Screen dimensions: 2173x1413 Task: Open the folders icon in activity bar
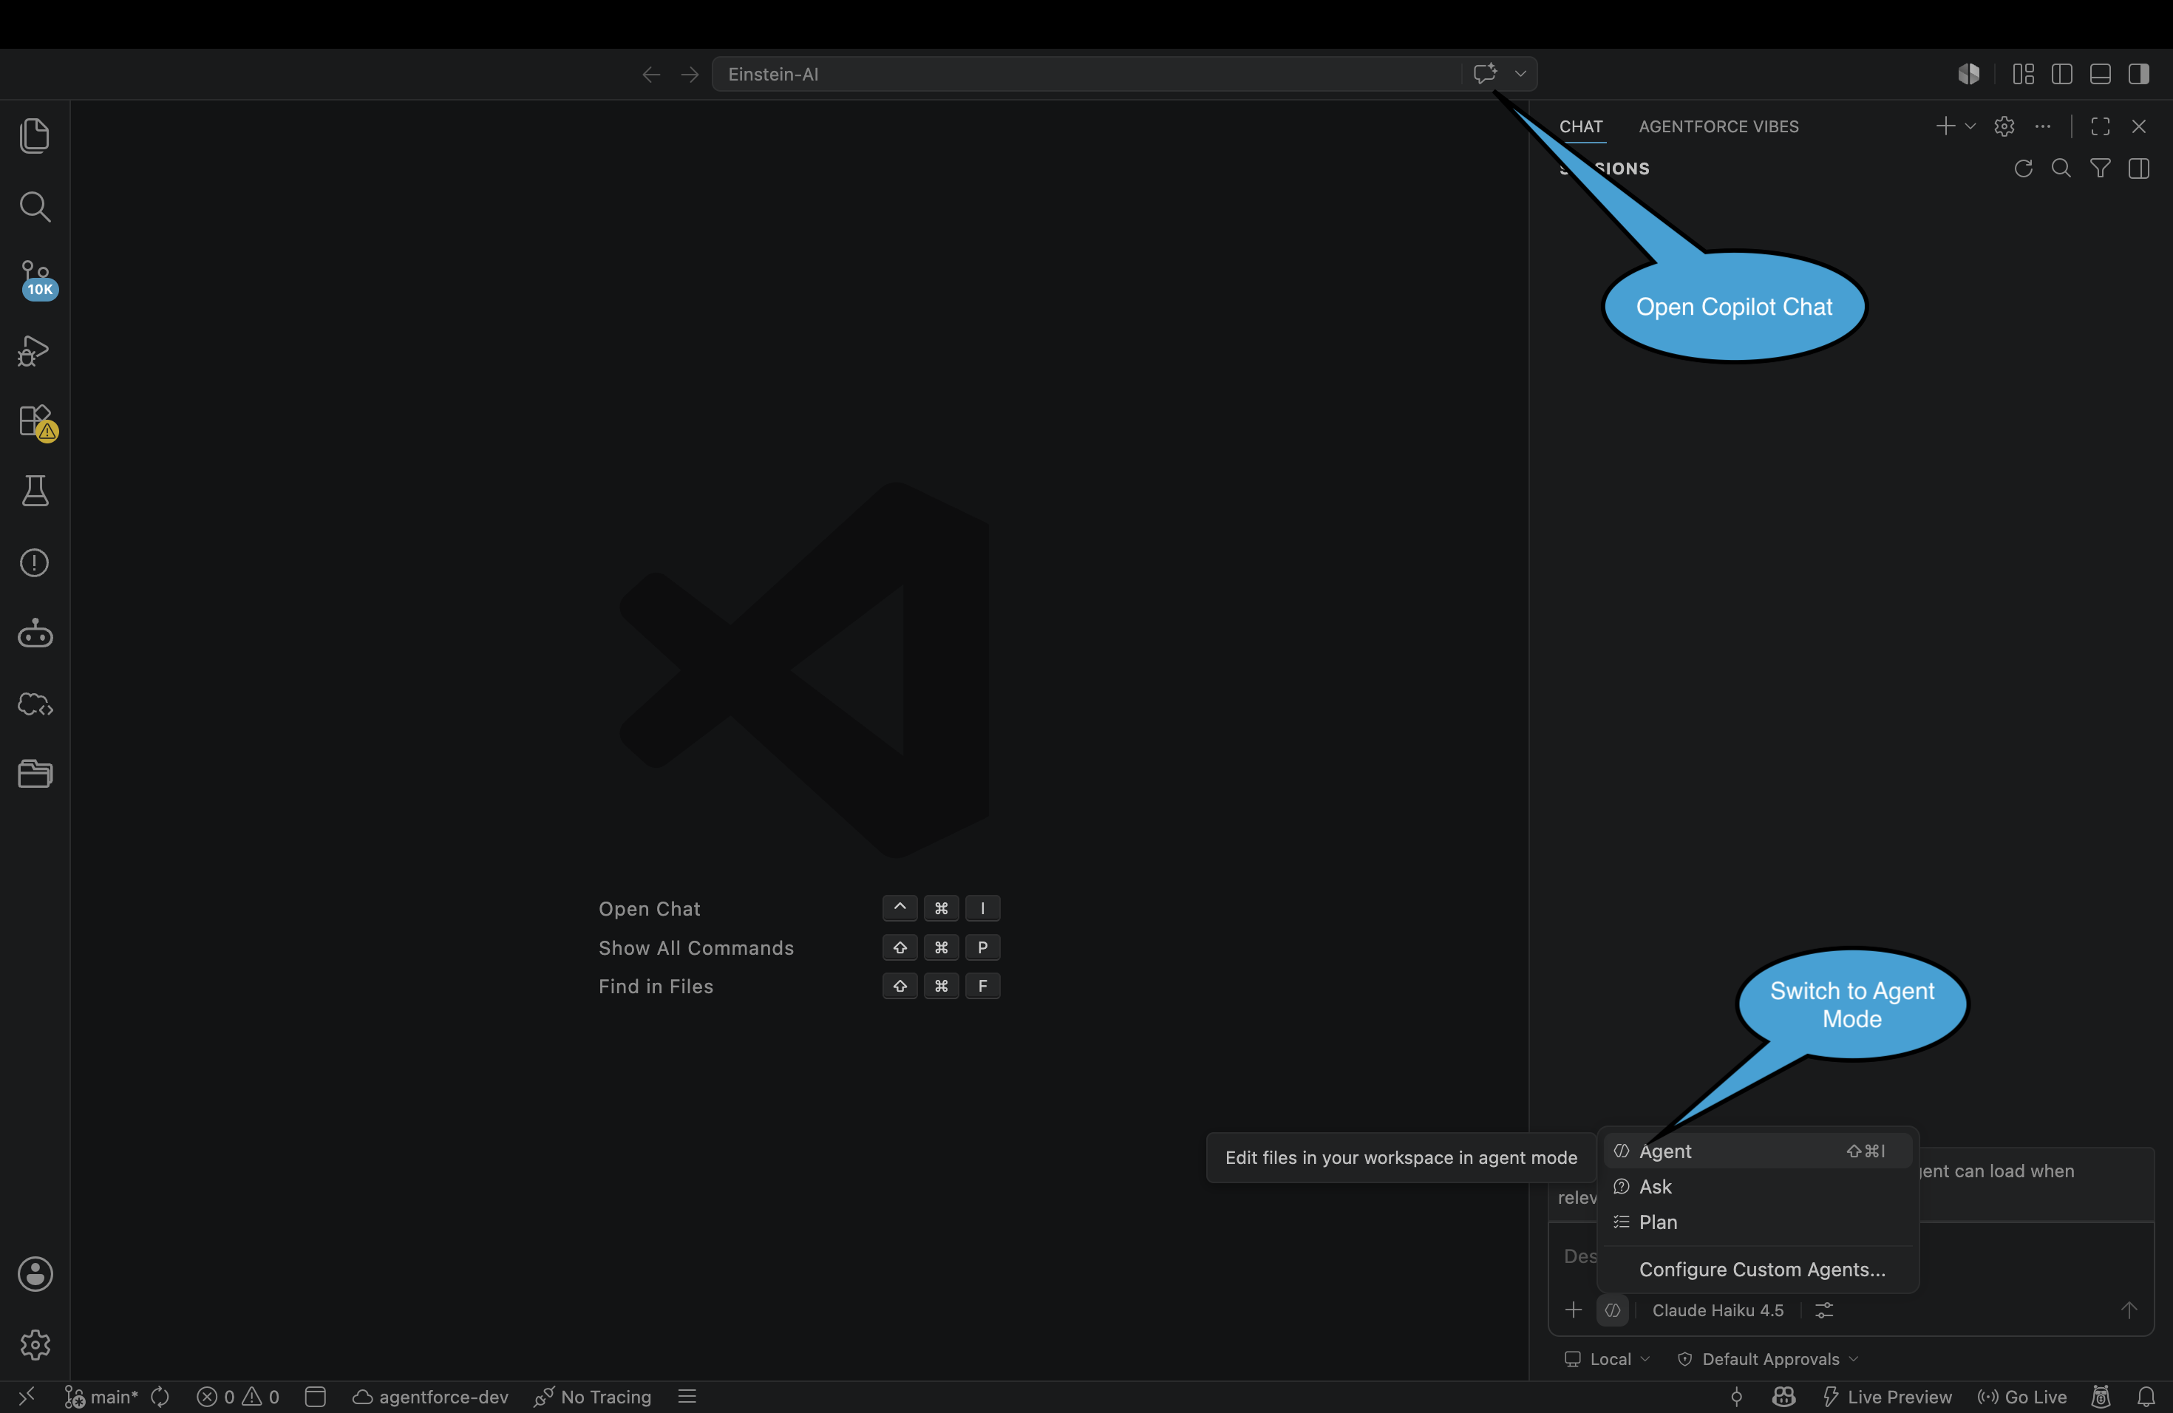point(35,774)
